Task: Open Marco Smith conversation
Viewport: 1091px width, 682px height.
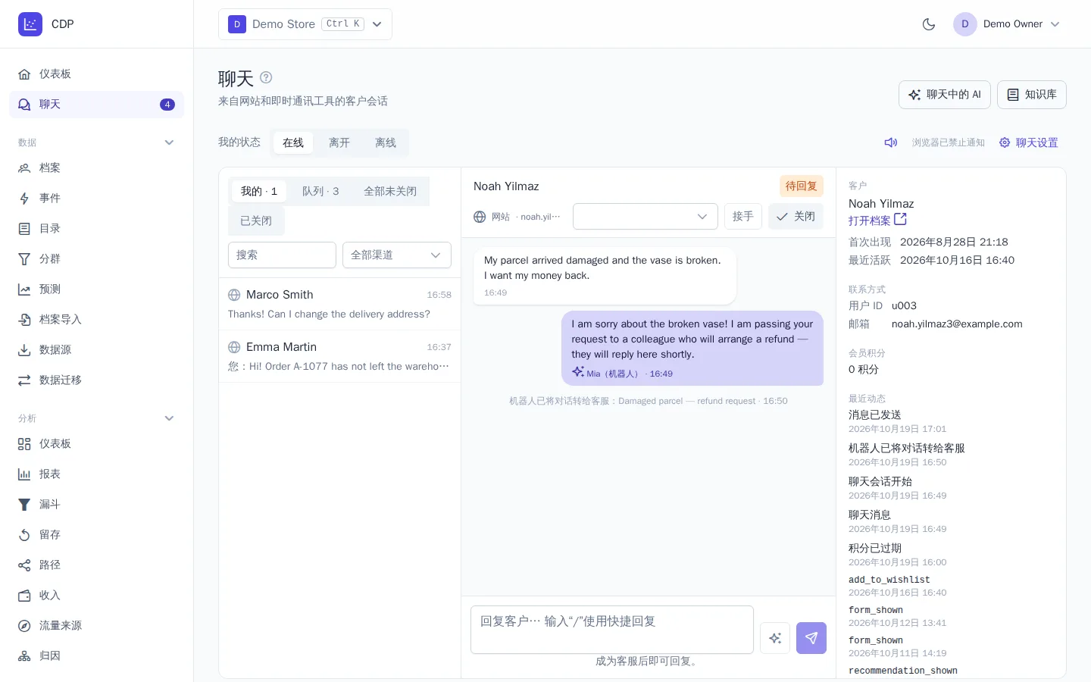Action: point(339,304)
